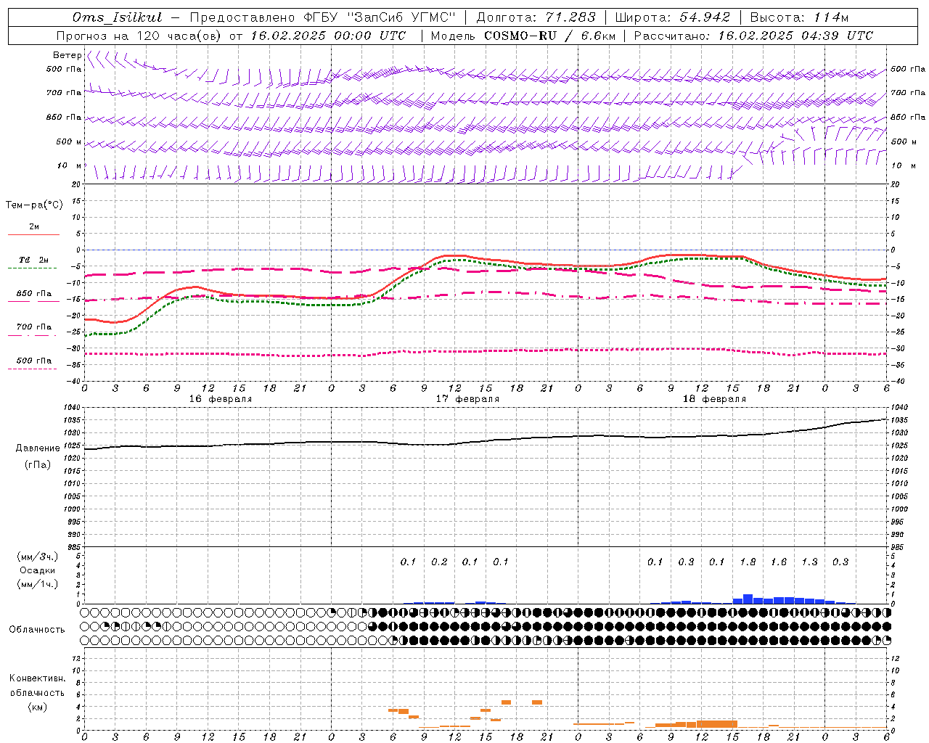This screenshot has height=743, width=929.
Task: Click 'Рассчитано: 16.02.2025 04:39 UTC' timestamp
Action: [753, 36]
